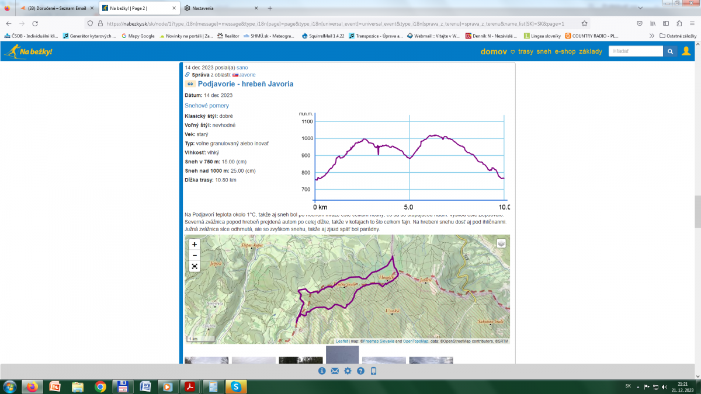
Task: Open the 'Javorie' area link
Action: click(247, 75)
